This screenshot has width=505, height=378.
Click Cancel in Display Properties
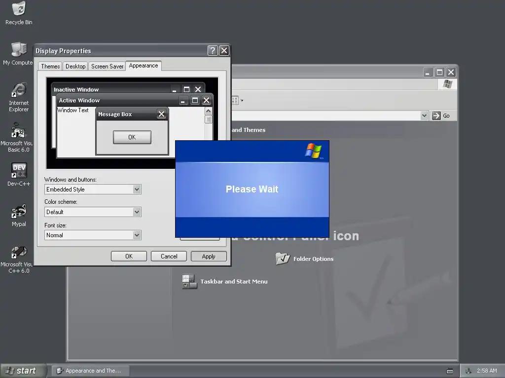[169, 256]
